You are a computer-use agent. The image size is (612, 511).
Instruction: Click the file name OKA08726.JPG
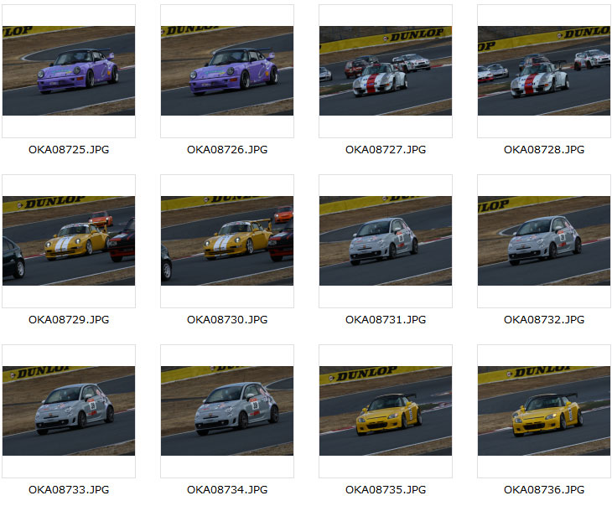tap(227, 150)
